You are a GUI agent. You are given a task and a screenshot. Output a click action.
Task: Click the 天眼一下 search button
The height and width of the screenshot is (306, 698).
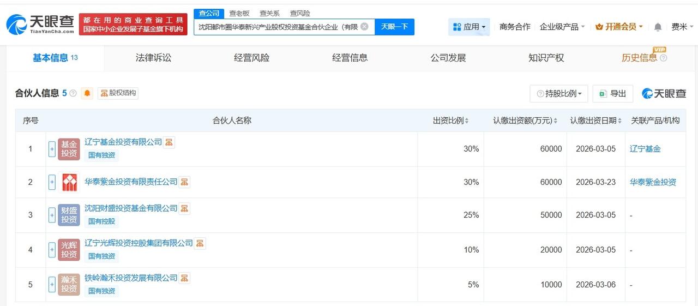394,27
